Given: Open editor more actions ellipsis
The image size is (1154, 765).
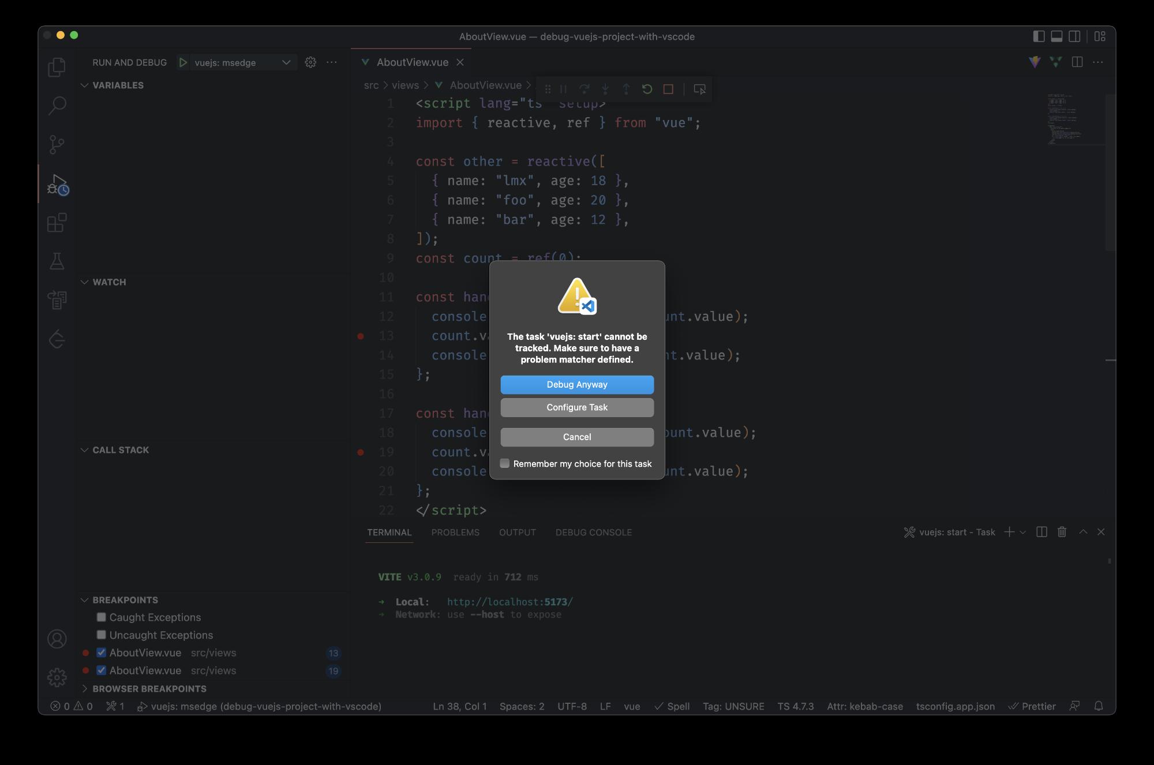Looking at the screenshot, I should (x=1098, y=62).
